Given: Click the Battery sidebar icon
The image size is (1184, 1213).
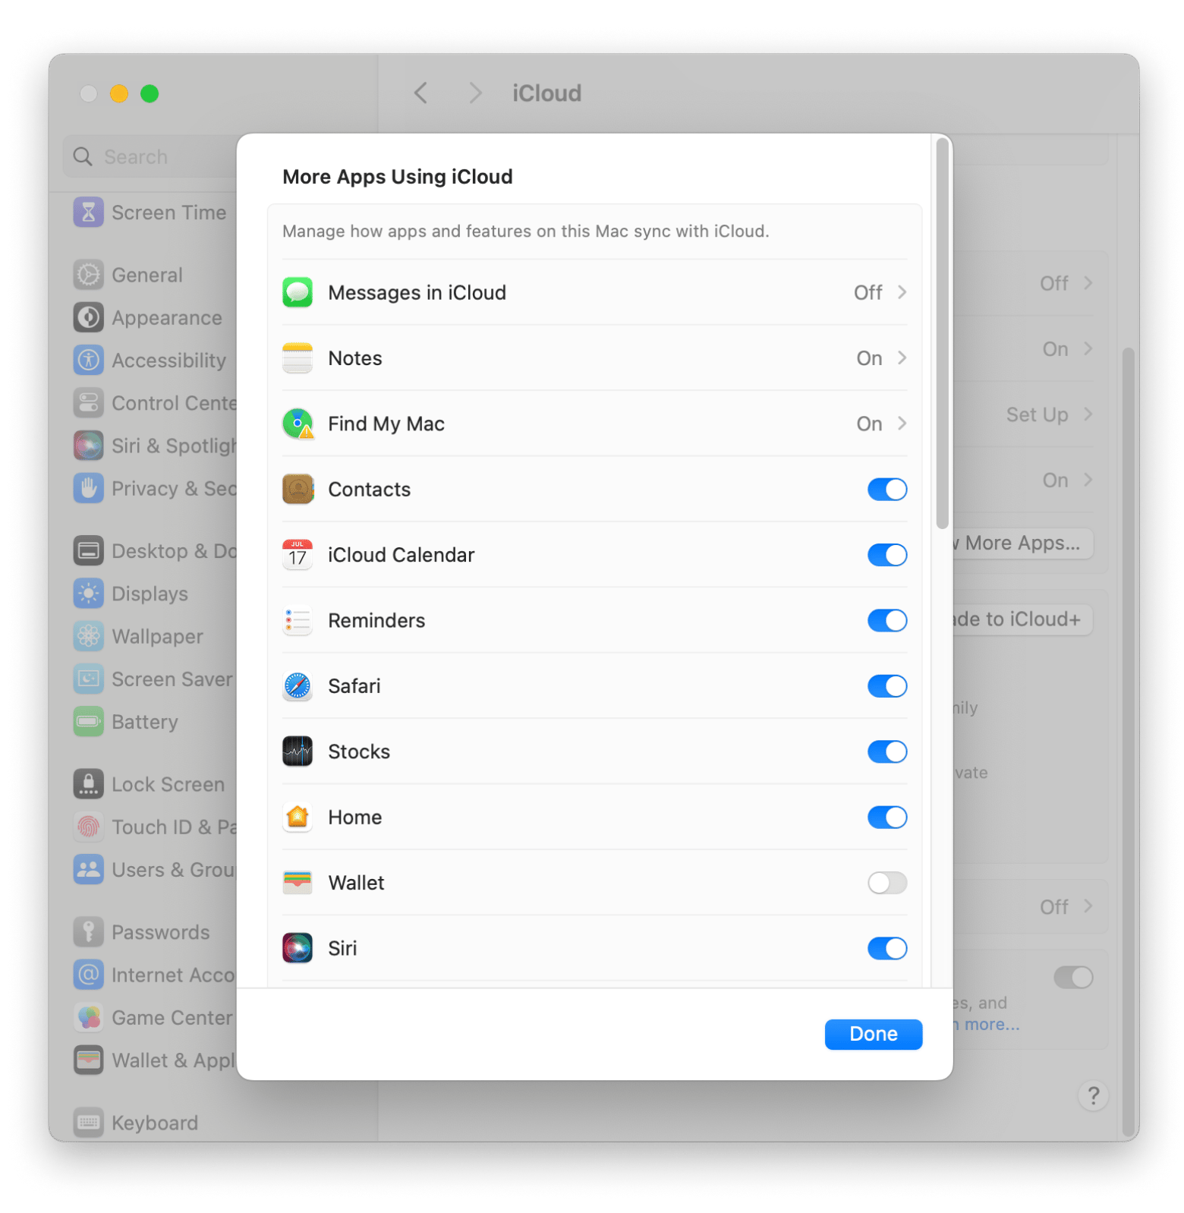Looking at the screenshot, I should 88,722.
